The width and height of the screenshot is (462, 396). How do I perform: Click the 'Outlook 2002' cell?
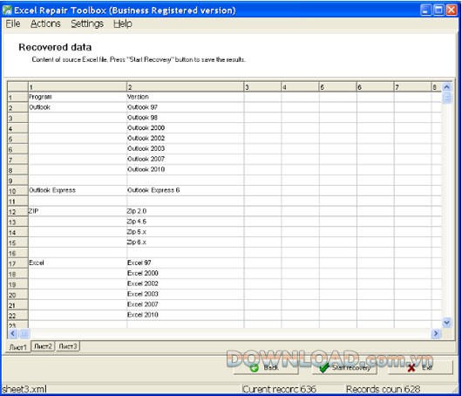[186, 139]
